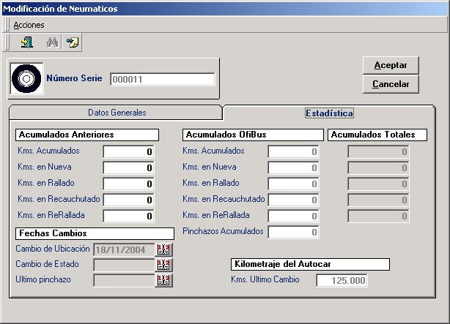Click the first Acumulados Totales field

click(x=378, y=151)
